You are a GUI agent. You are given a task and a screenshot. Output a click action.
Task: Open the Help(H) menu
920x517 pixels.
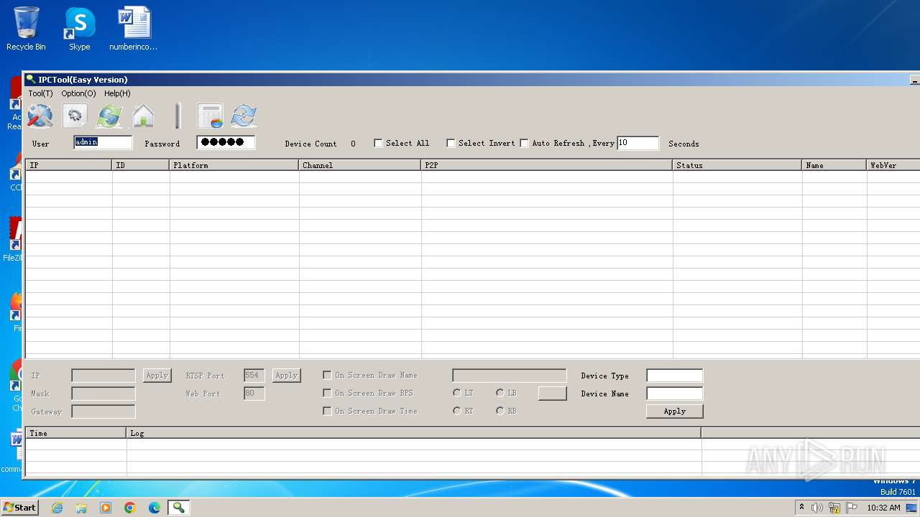[117, 93]
